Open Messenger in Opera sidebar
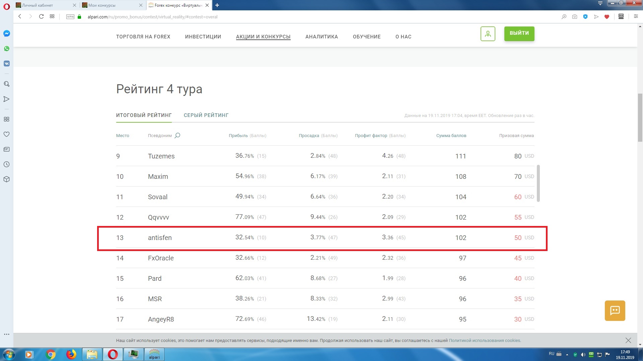The width and height of the screenshot is (643, 361). click(7, 33)
